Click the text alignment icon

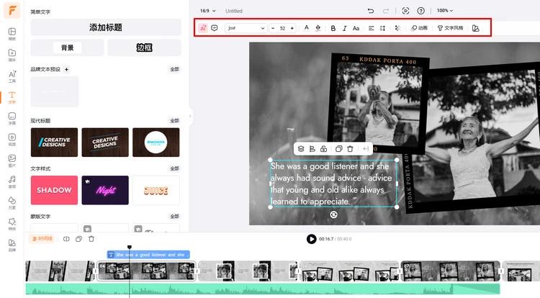[372, 28]
